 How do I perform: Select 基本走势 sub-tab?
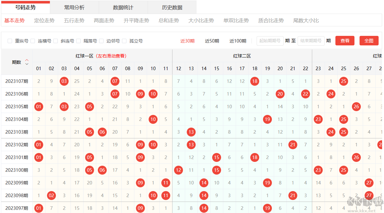[x=14, y=21]
